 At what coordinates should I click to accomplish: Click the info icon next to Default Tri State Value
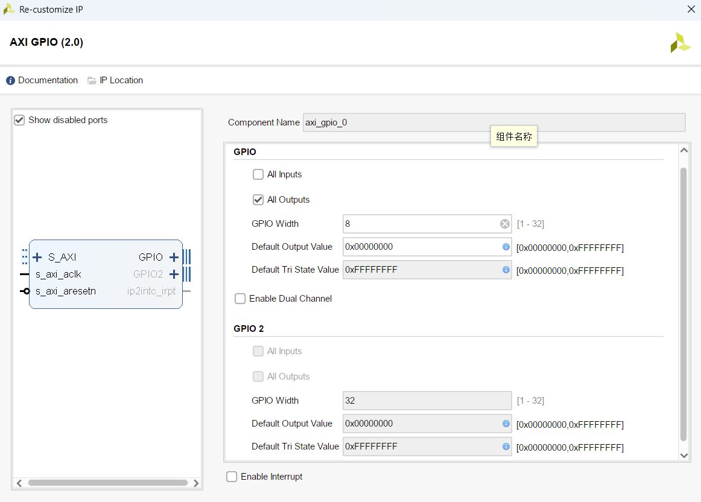[506, 270]
